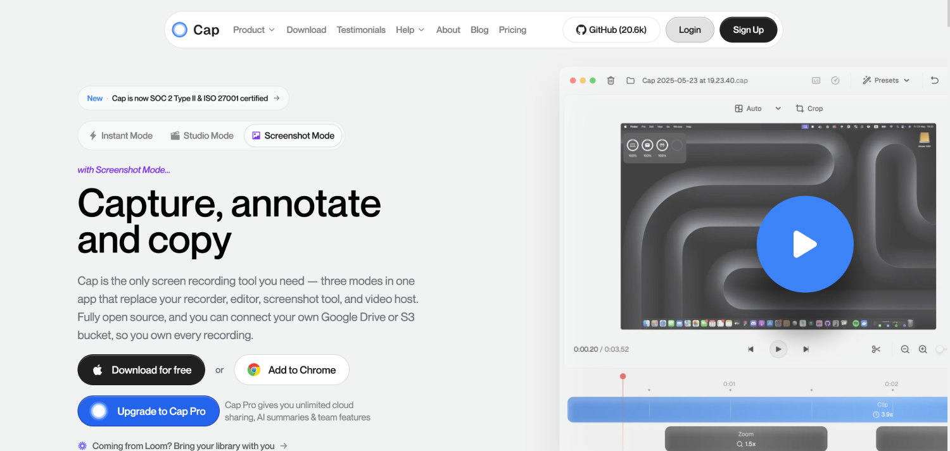The width and height of the screenshot is (950, 451).
Task: Click the video preview thumbnail
Action: [778, 226]
